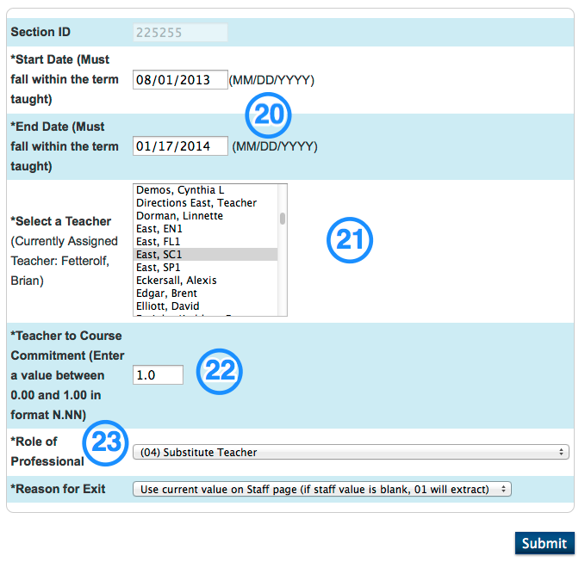Select East, SP1 teacher entry
This screenshot has height=562, width=585.
159,268
